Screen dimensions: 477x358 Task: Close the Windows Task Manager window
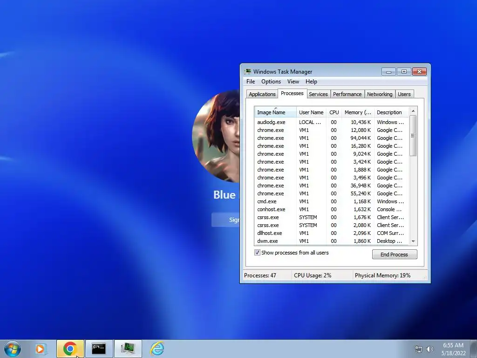click(420, 71)
